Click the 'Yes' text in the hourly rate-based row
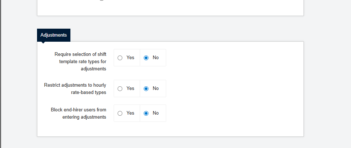 point(130,89)
